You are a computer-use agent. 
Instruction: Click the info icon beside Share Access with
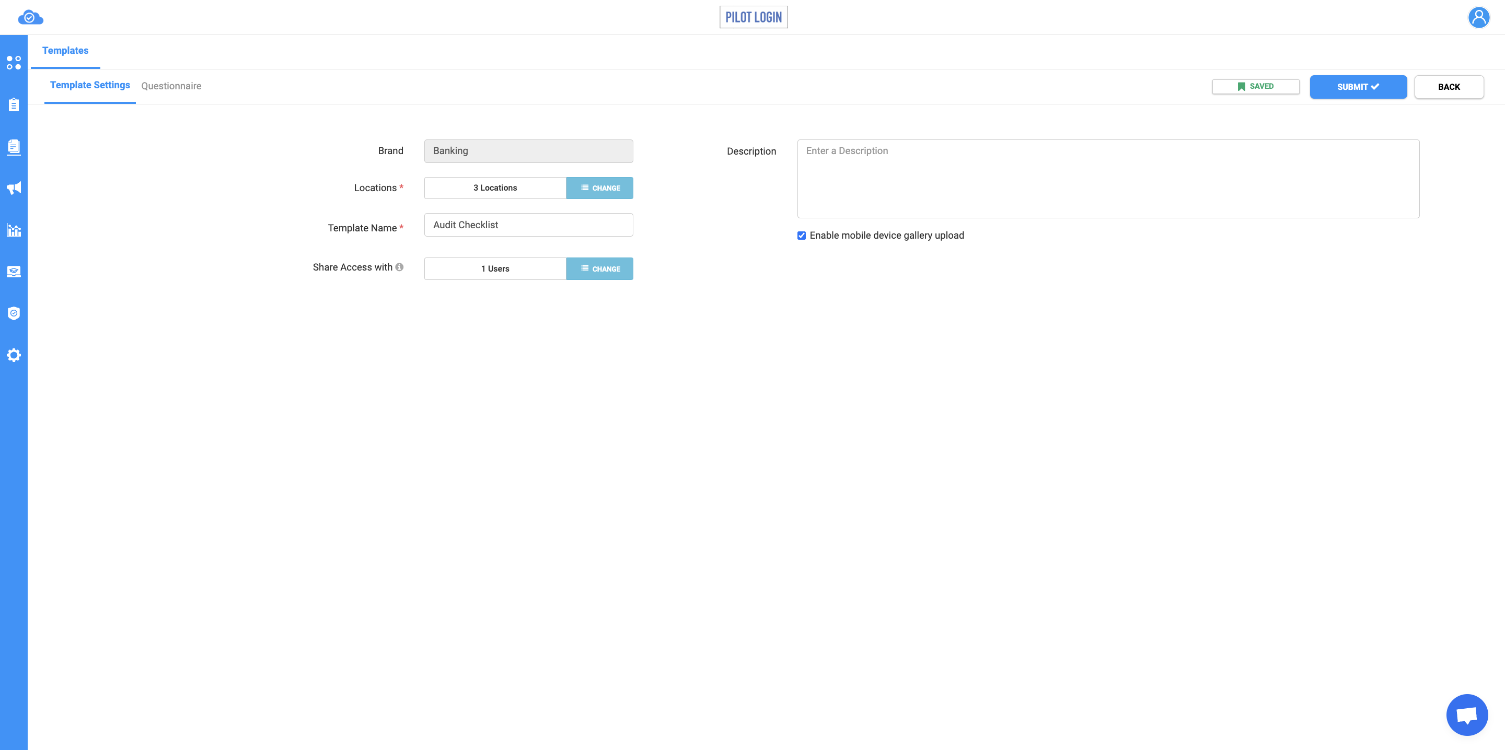399,267
